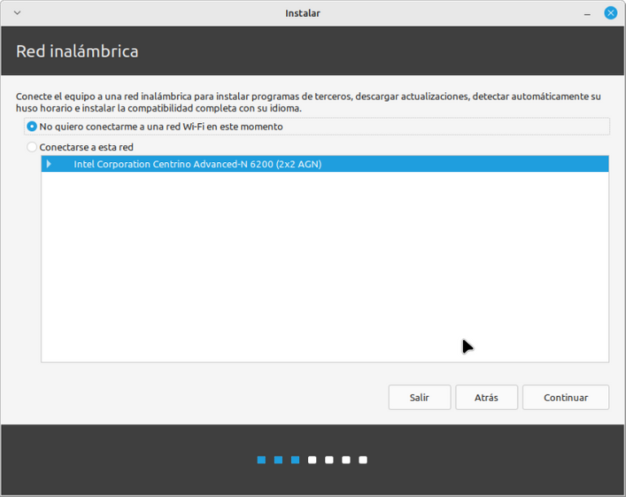Expand the Intel Centrino adapter triangle
The image size is (626, 497).
tap(49, 164)
